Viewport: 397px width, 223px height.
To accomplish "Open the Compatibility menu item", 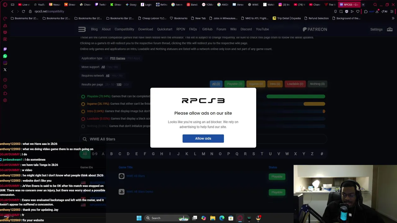I will 124,29.
